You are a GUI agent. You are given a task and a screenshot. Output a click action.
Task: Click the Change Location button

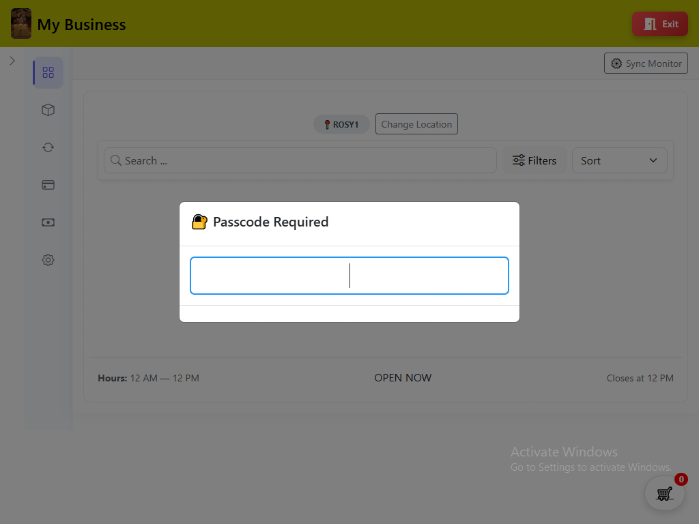[x=416, y=124]
